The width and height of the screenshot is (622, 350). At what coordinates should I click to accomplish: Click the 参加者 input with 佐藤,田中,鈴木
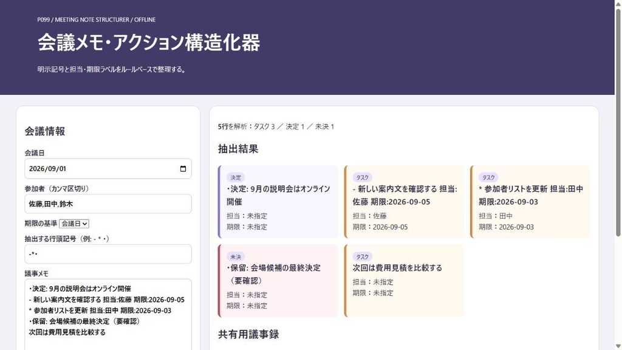click(x=108, y=204)
